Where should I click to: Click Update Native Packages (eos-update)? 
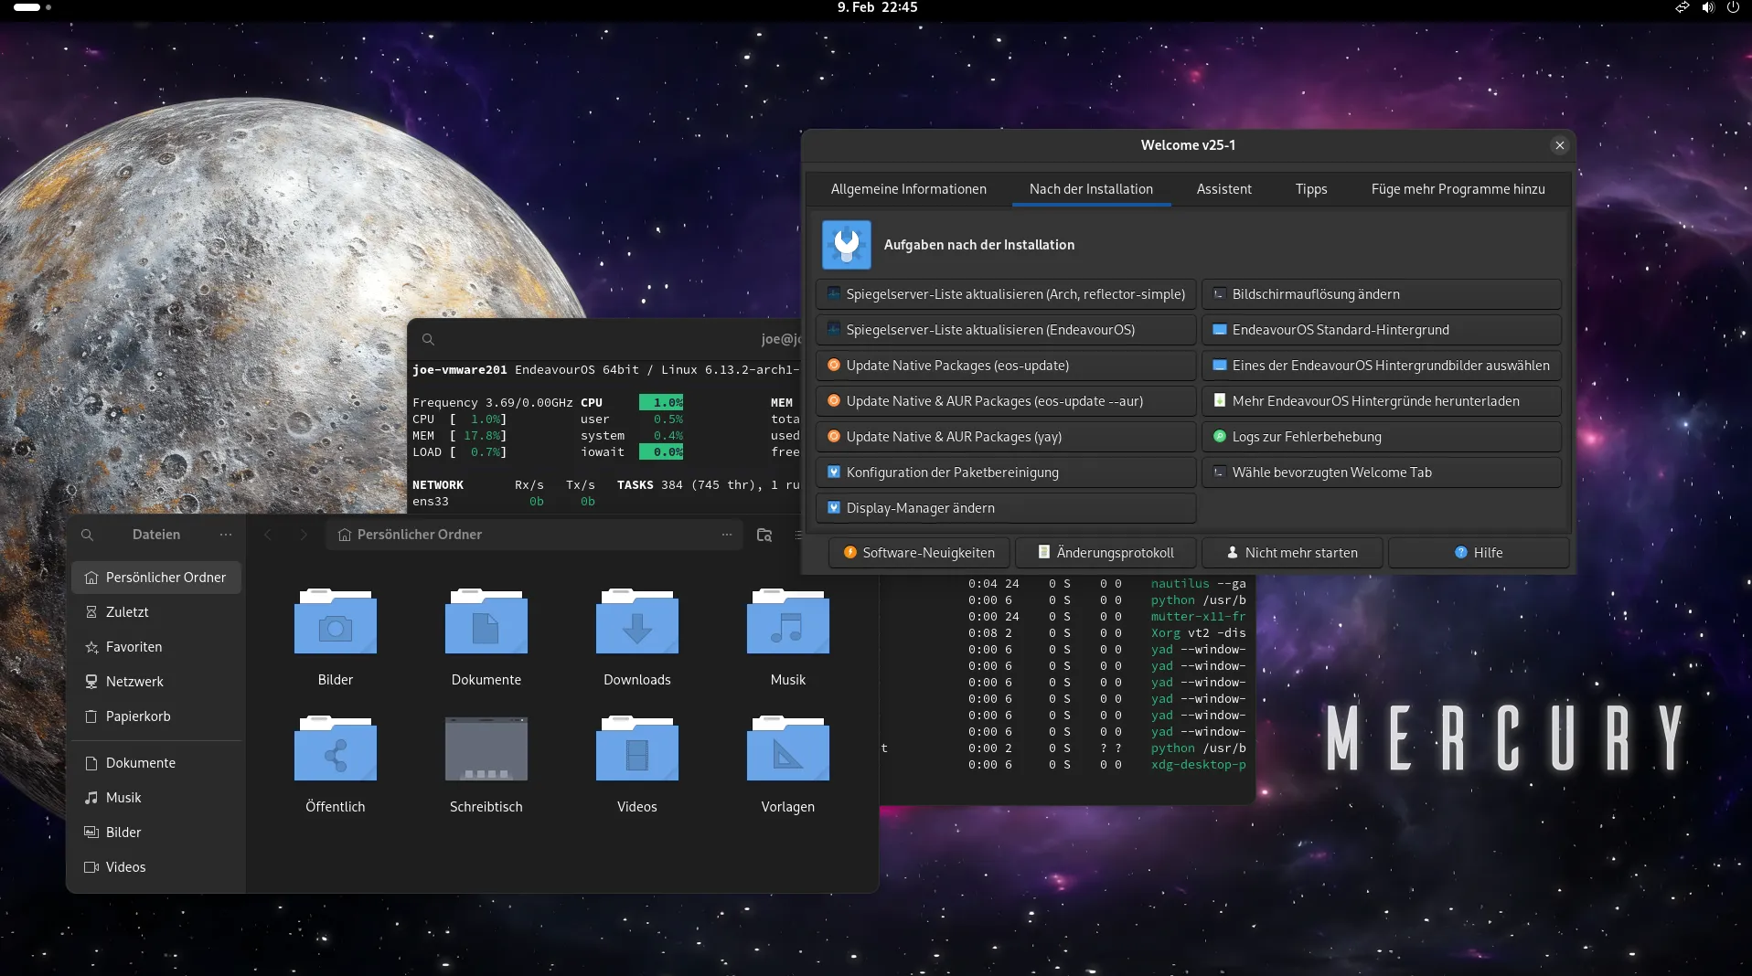(x=1006, y=366)
